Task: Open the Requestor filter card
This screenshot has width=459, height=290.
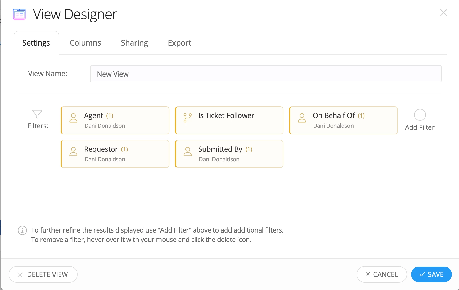Action: click(x=115, y=154)
